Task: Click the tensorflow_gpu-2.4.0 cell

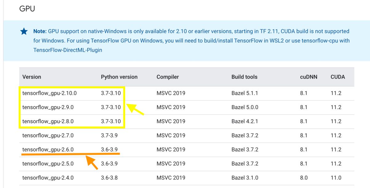Action: point(48,178)
